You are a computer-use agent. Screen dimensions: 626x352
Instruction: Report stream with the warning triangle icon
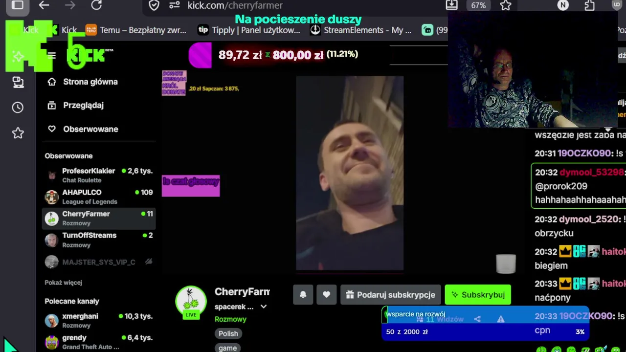(x=501, y=319)
